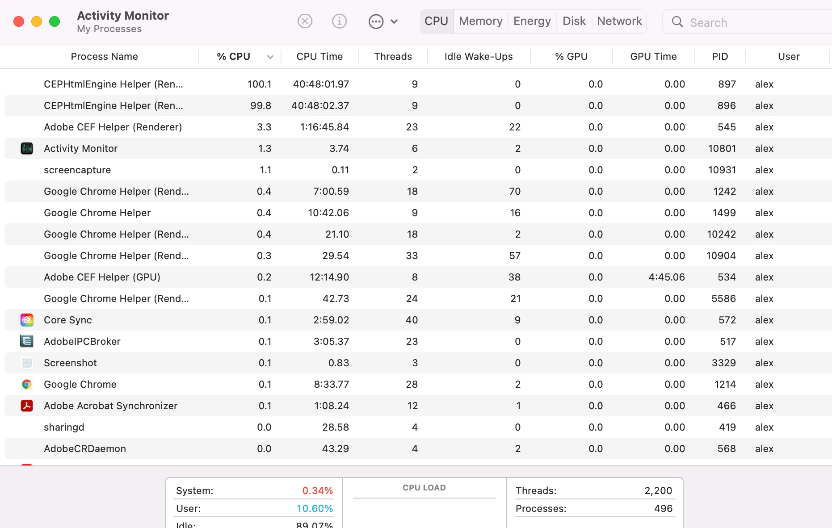Screen dimensions: 832x528
Task: Select the AdobeIPCBroker process name
Action: 82,341
